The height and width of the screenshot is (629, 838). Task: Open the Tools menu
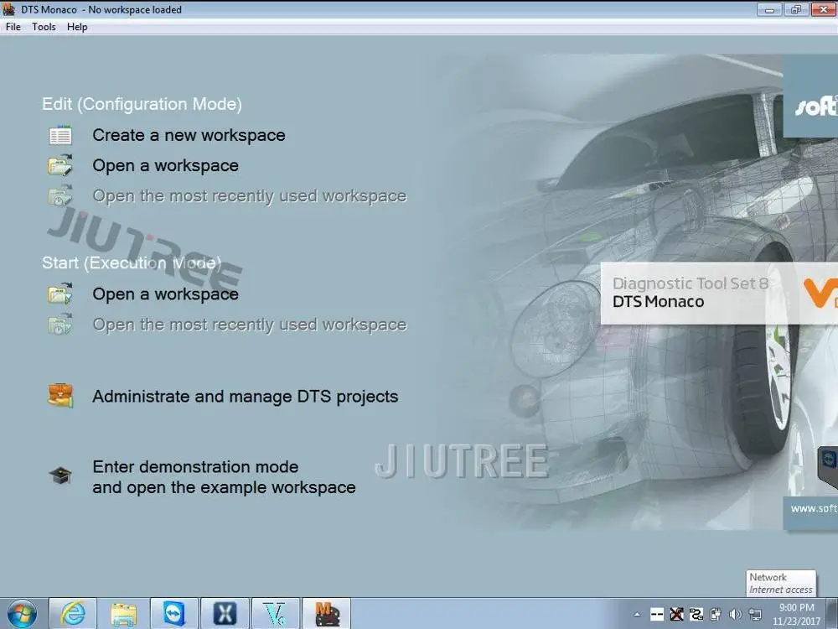tap(44, 27)
